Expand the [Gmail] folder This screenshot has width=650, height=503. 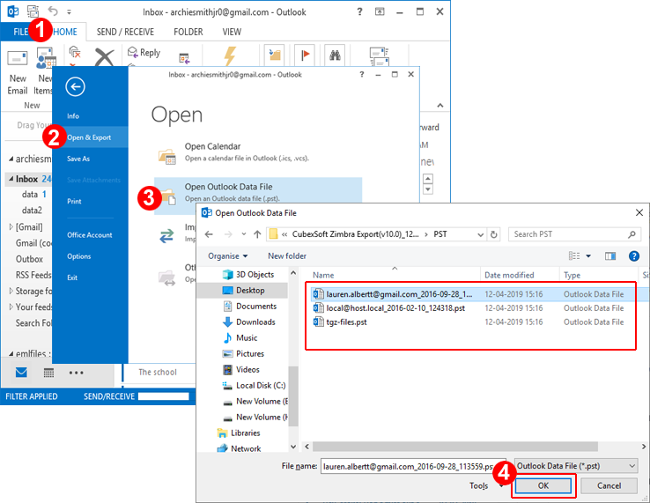pyautogui.click(x=11, y=226)
